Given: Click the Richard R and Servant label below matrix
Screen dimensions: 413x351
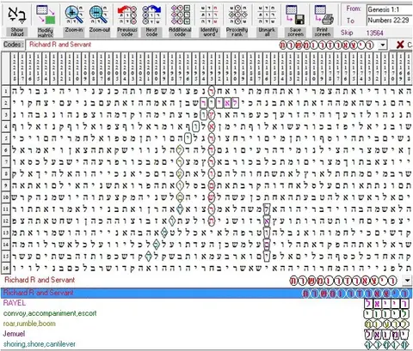Looking at the screenshot, I should (40, 280).
